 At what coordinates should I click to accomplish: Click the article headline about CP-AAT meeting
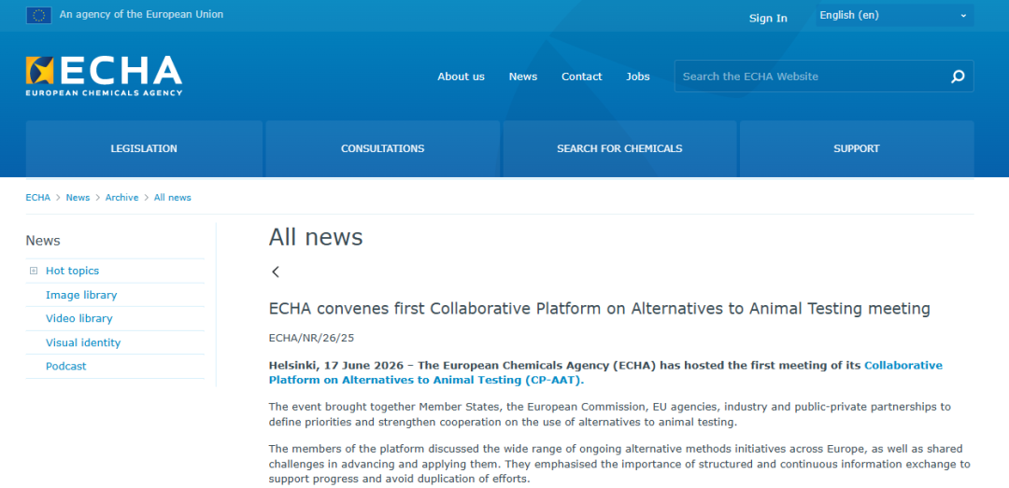point(599,309)
